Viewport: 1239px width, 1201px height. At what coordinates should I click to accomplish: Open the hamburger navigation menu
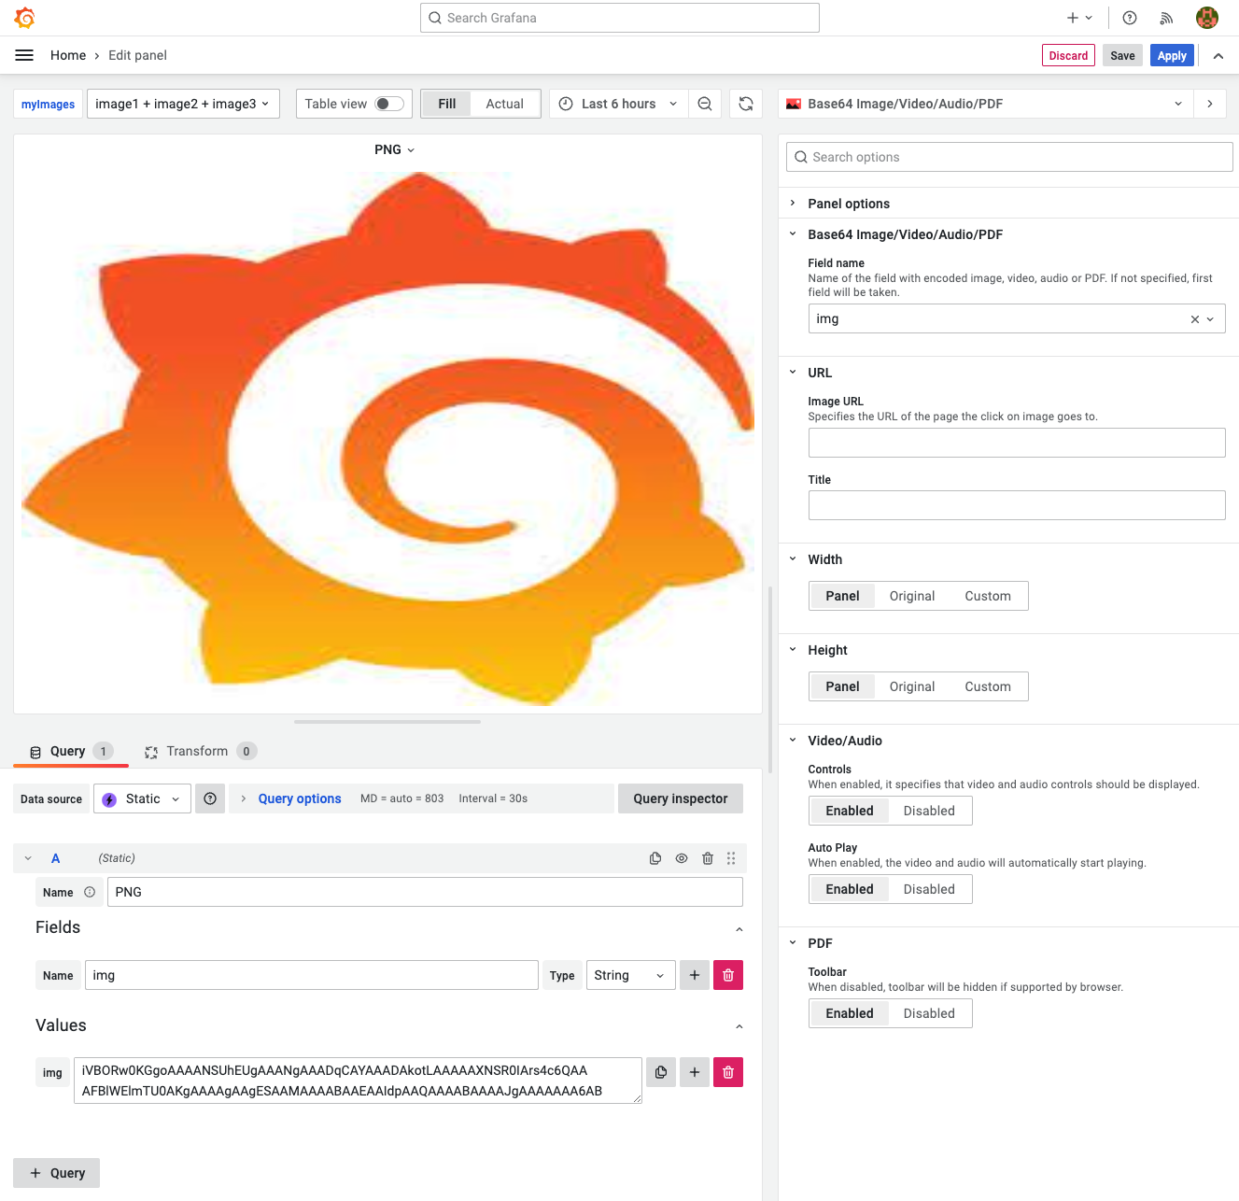coord(24,55)
